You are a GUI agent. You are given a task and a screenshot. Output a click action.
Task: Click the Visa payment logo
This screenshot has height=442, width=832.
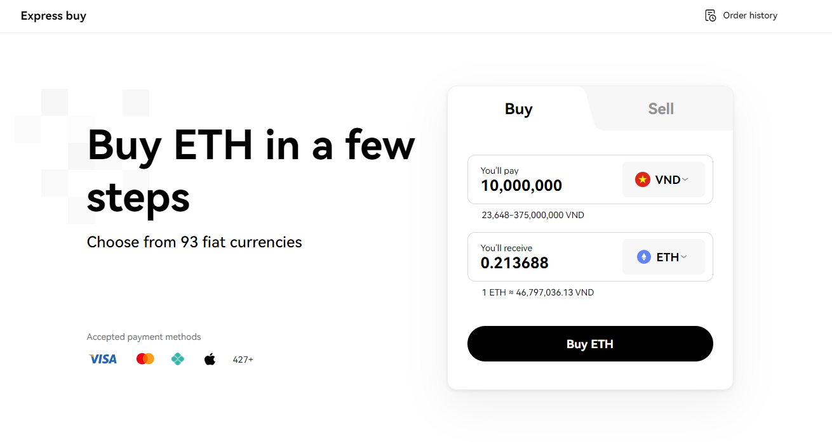pyautogui.click(x=103, y=359)
